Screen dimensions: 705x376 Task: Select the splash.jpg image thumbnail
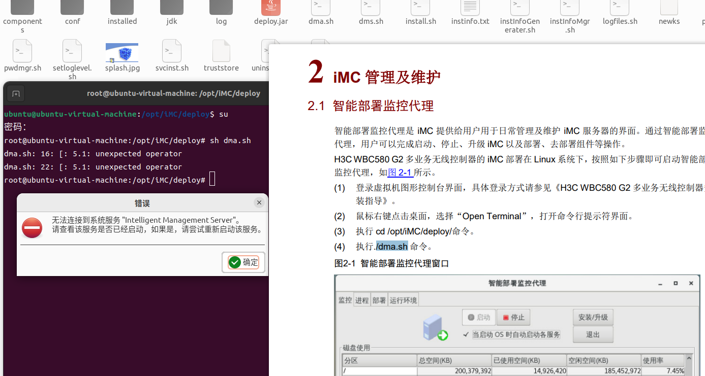point(122,53)
